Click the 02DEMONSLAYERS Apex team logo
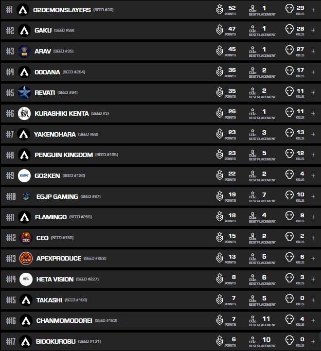Screen dimensions: 321x351 [23, 10]
